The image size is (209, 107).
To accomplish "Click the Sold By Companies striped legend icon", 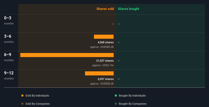I will pyautogui.click(x=22, y=104).
